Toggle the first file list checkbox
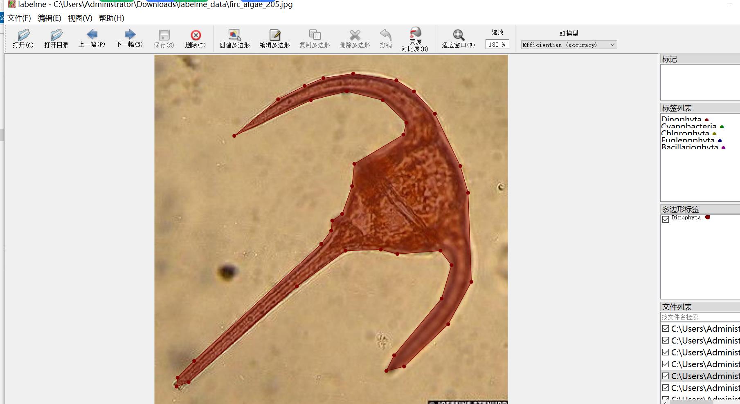 click(x=666, y=329)
